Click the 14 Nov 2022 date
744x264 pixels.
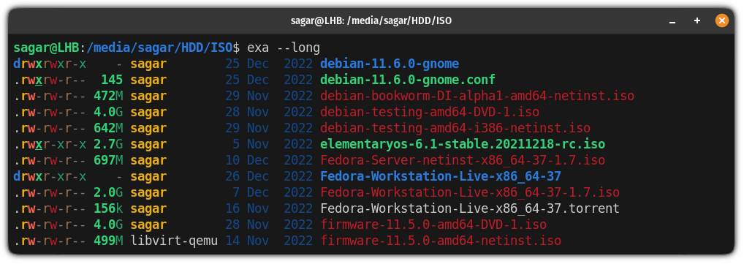[269, 241]
